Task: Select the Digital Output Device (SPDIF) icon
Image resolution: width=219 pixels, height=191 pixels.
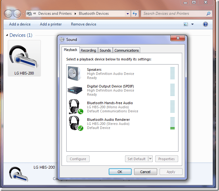Action: click(x=75, y=90)
